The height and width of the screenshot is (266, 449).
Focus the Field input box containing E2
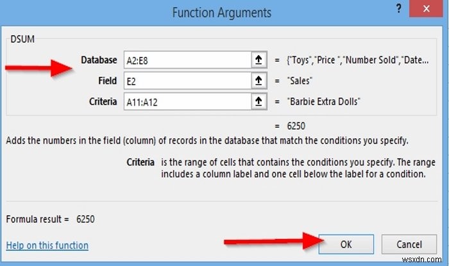(x=186, y=81)
